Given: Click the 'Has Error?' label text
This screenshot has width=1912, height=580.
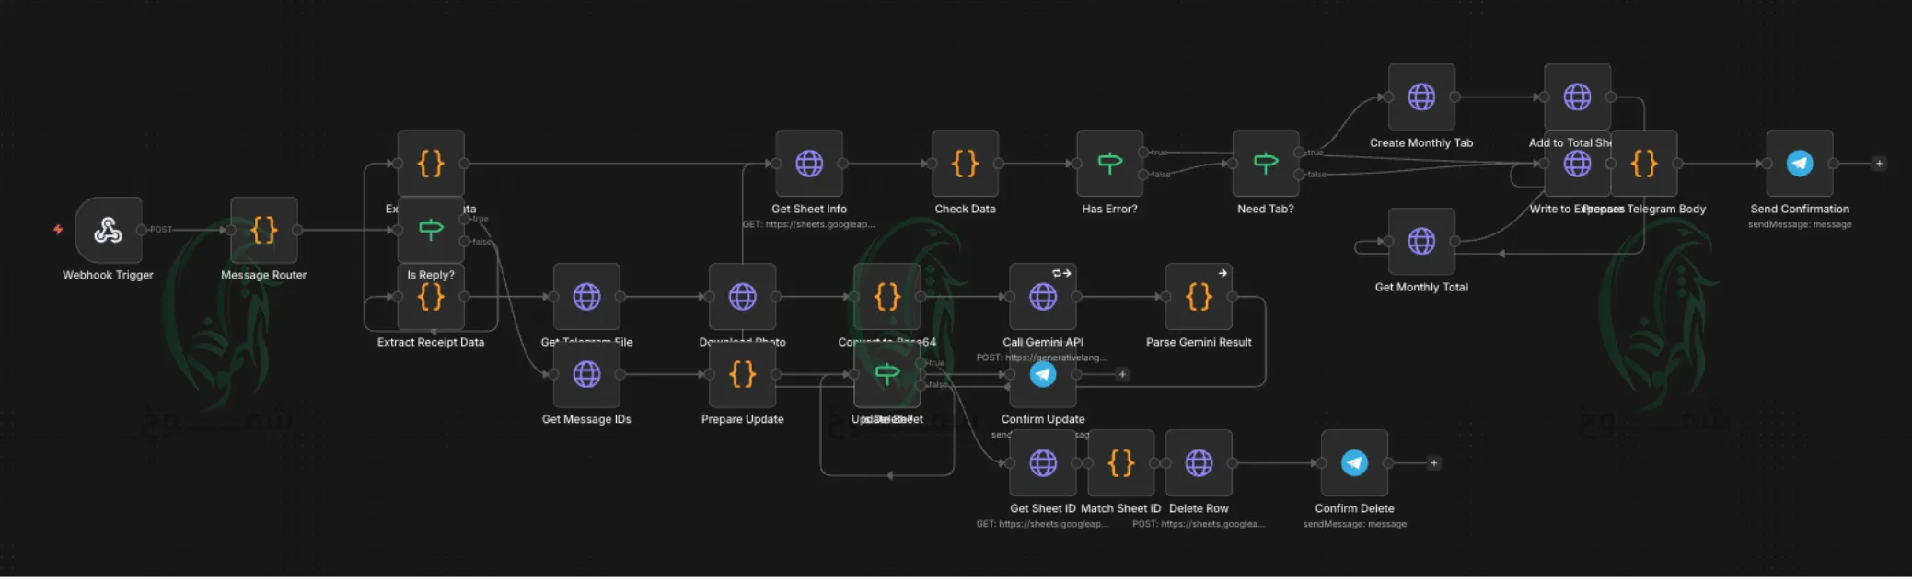Looking at the screenshot, I should click(1109, 209).
